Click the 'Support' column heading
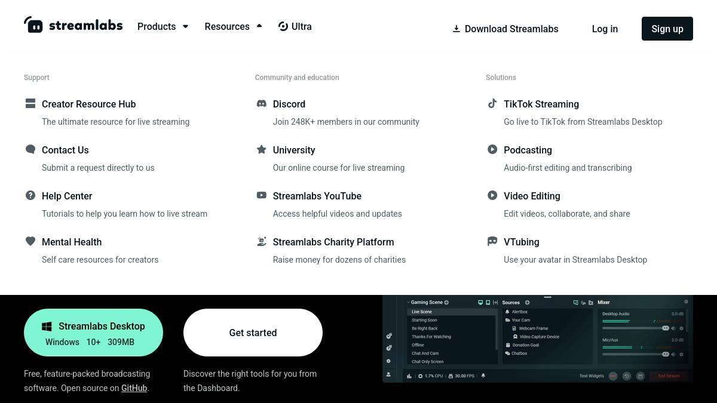Image resolution: width=717 pixels, height=403 pixels. [x=36, y=78]
